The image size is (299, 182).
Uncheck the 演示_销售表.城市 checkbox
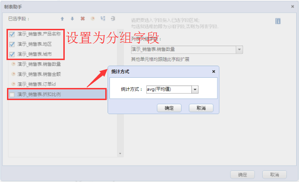coord(12,54)
